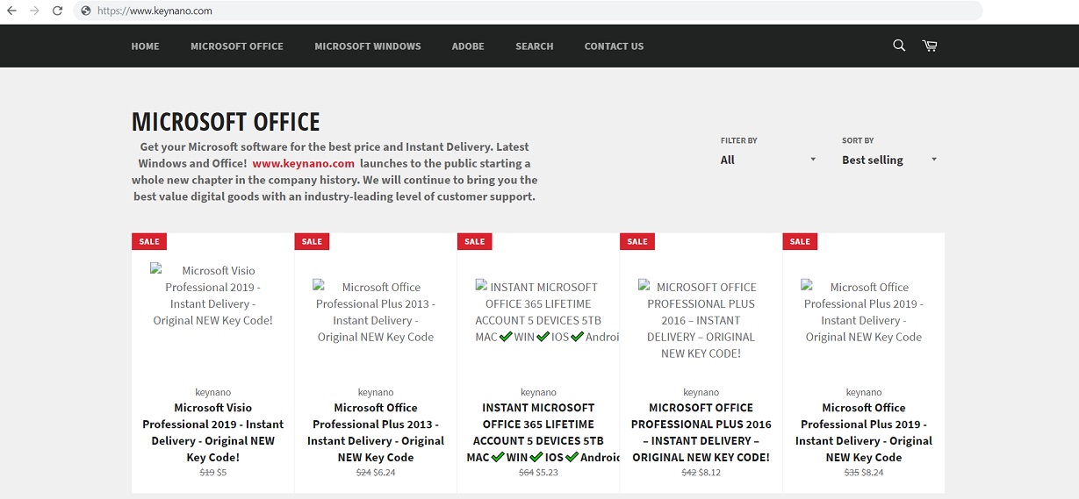
Task: Click SALE badge on Visio 2019 card
Action: (x=149, y=241)
